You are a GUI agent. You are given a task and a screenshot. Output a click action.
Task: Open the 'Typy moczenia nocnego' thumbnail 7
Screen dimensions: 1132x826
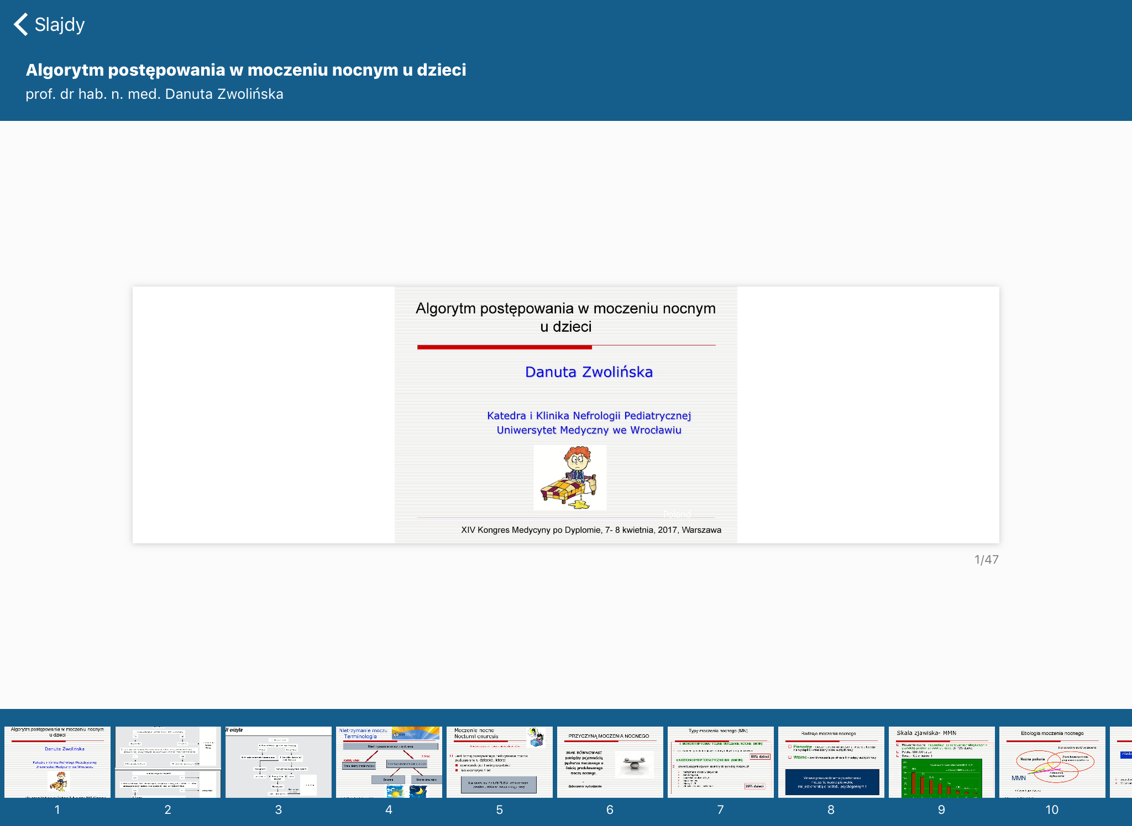(x=720, y=762)
